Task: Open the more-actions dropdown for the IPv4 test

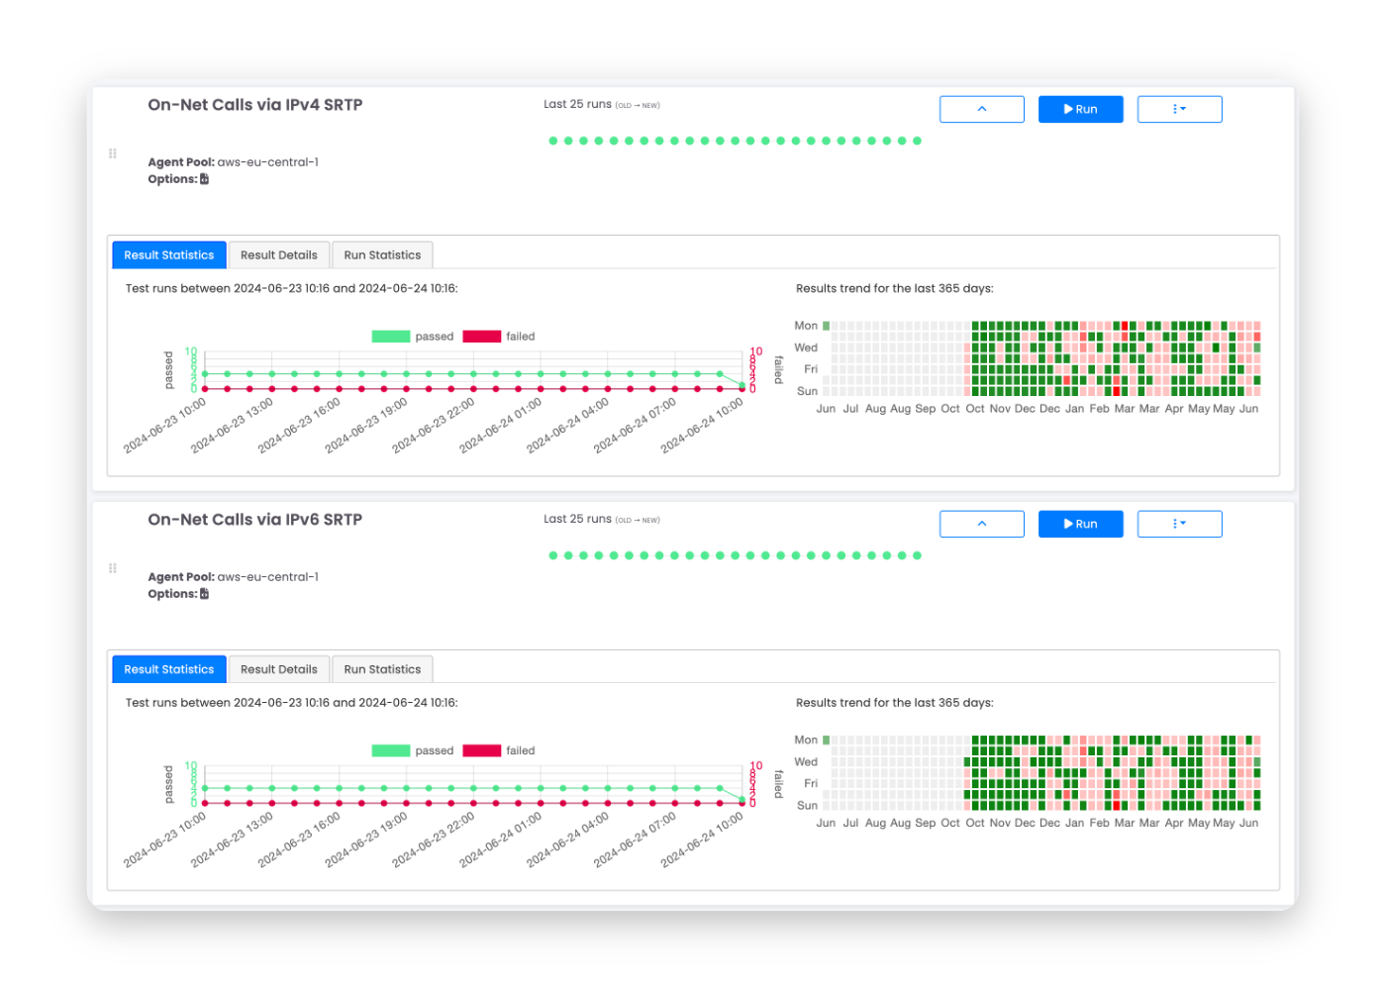Action: click(1179, 109)
